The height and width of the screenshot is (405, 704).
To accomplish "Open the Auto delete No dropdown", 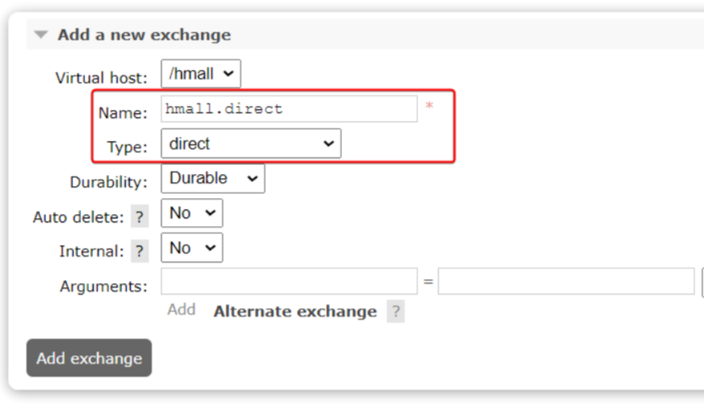I will click(192, 213).
